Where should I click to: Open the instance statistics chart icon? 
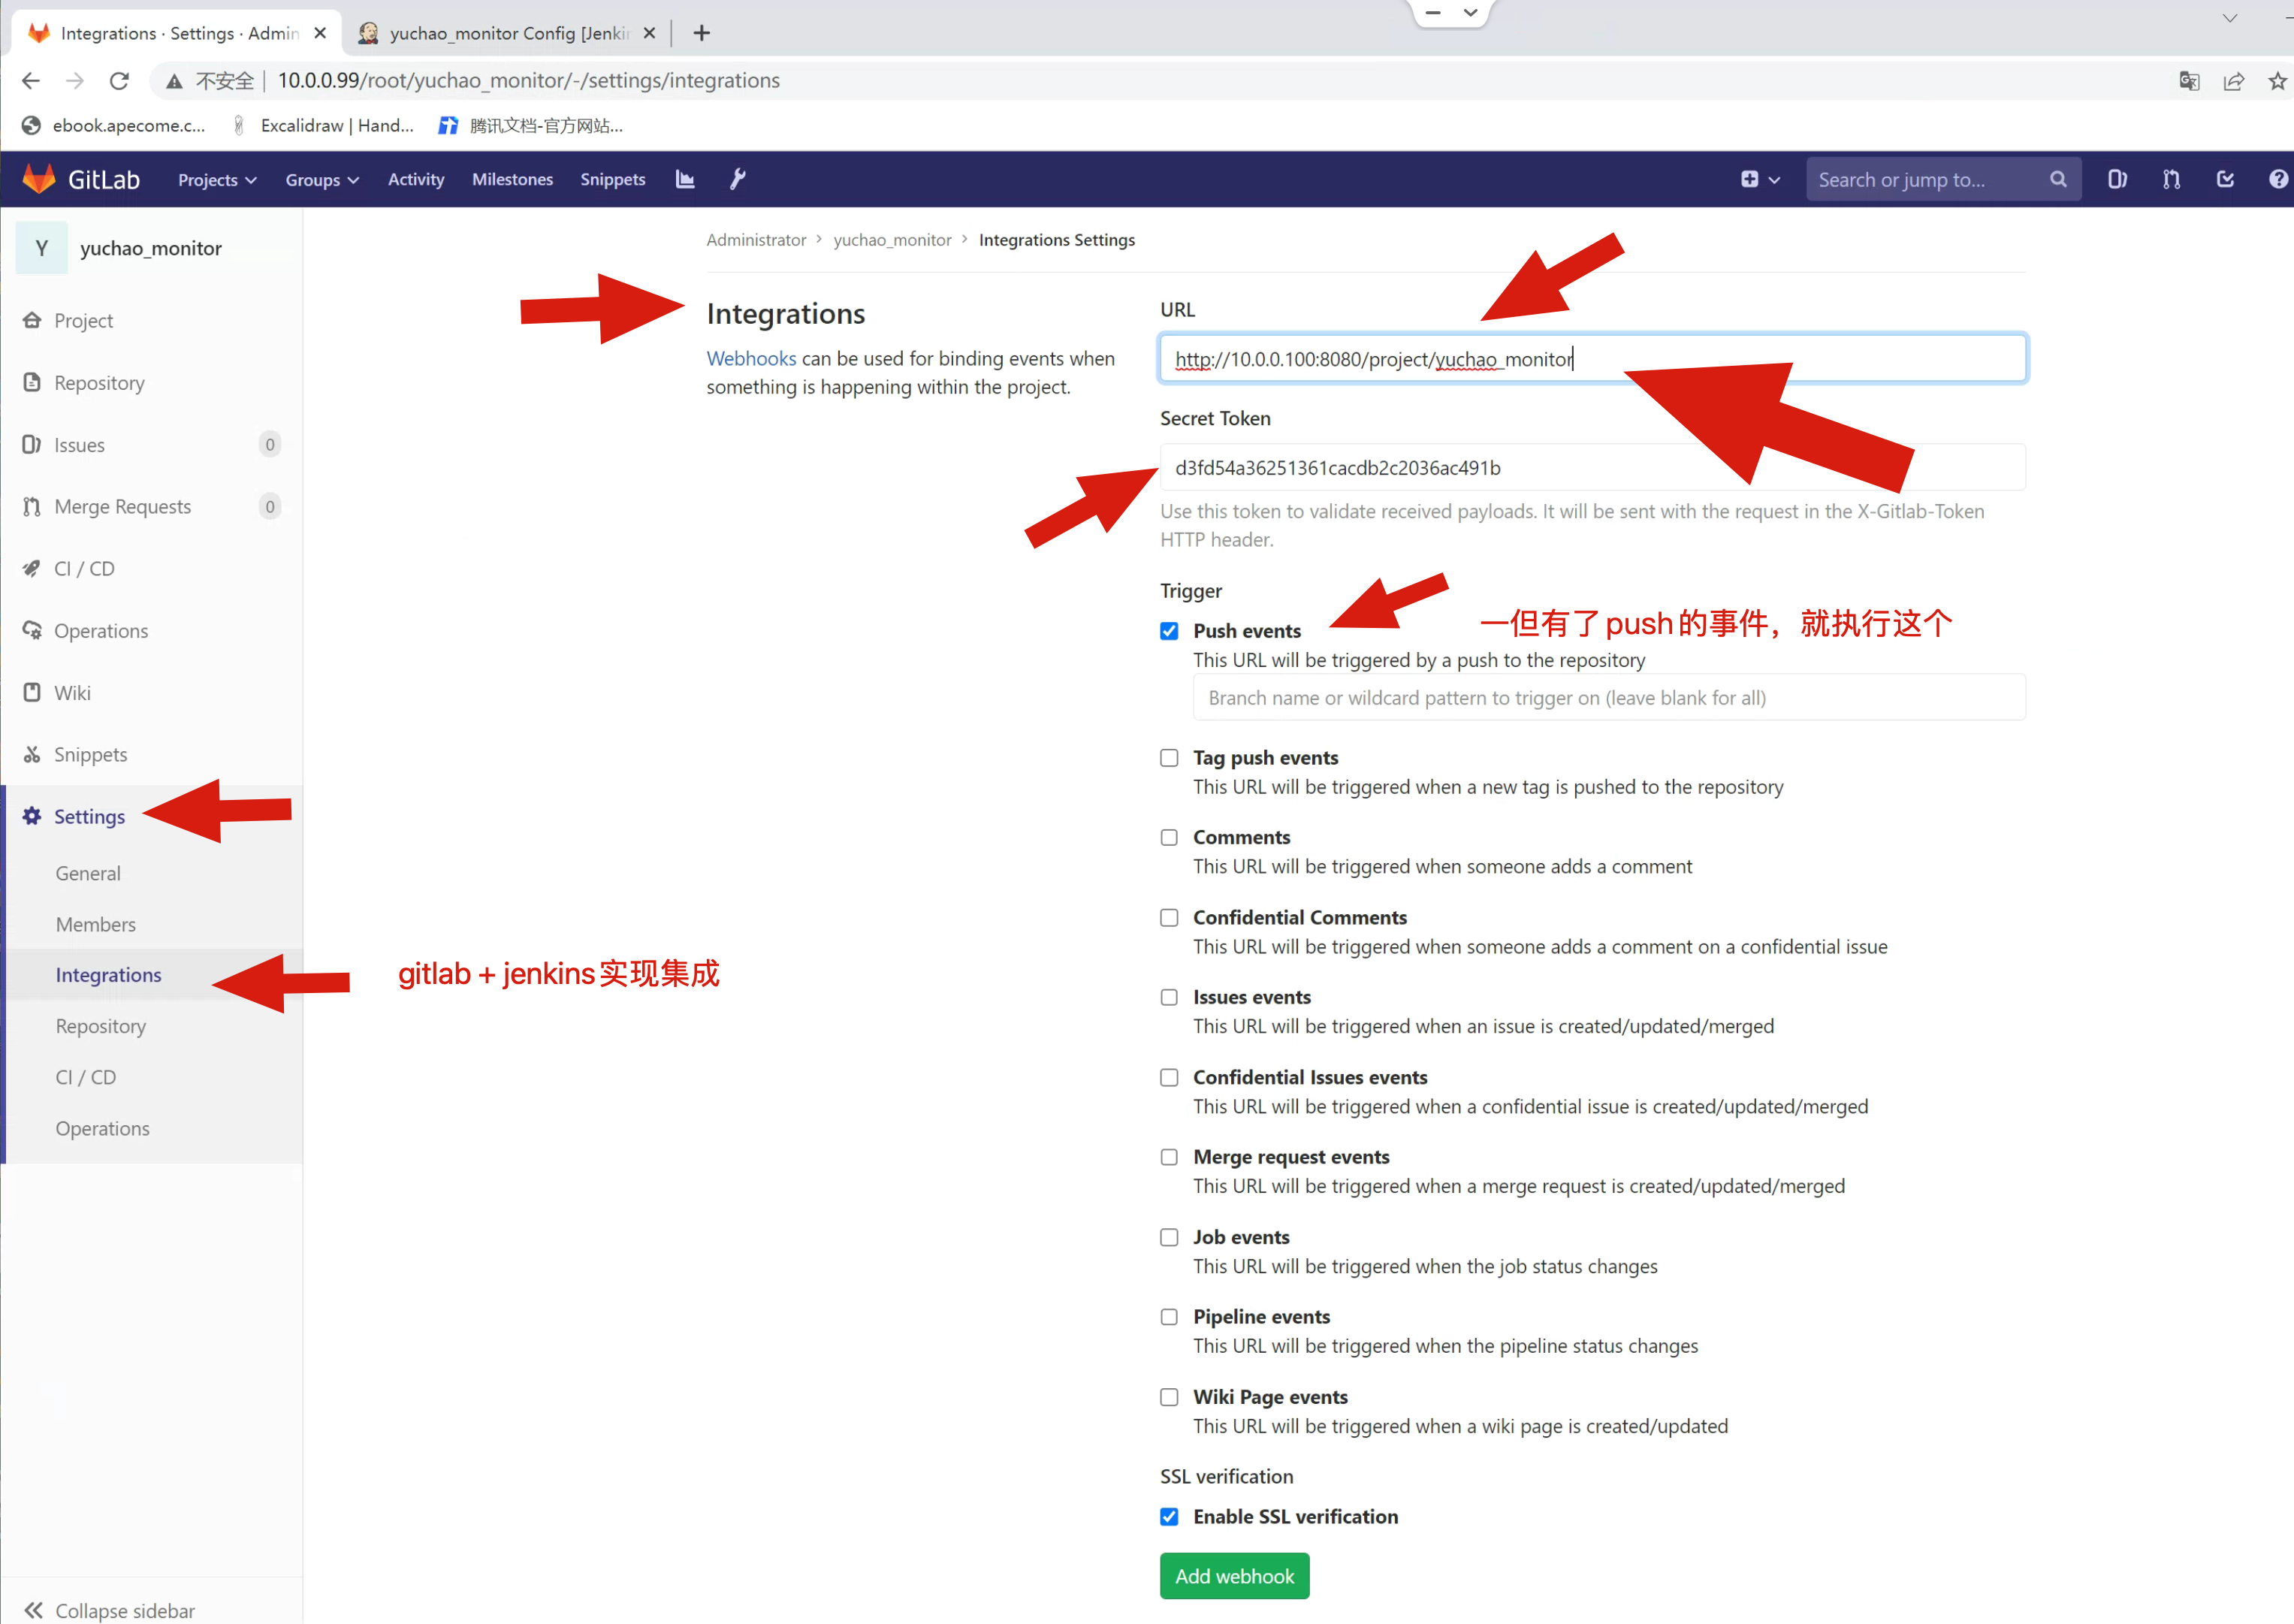click(x=685, y=179)
